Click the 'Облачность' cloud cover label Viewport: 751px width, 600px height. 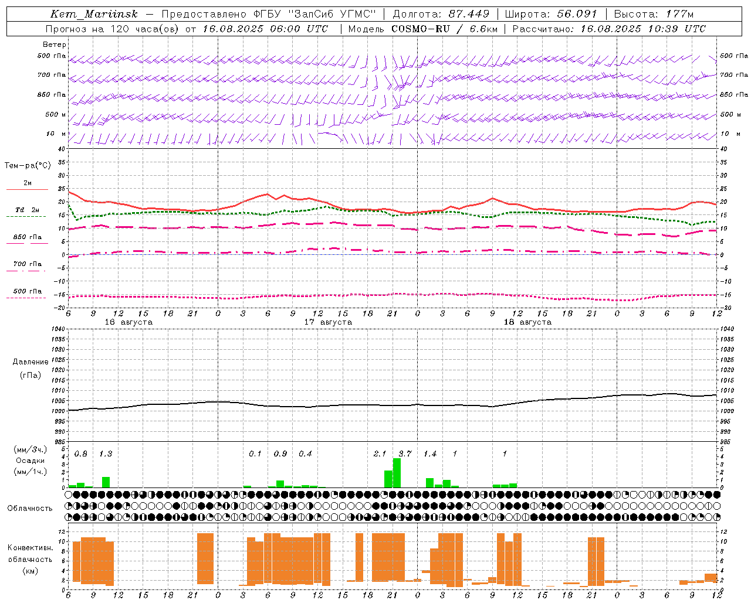(30, 509)
